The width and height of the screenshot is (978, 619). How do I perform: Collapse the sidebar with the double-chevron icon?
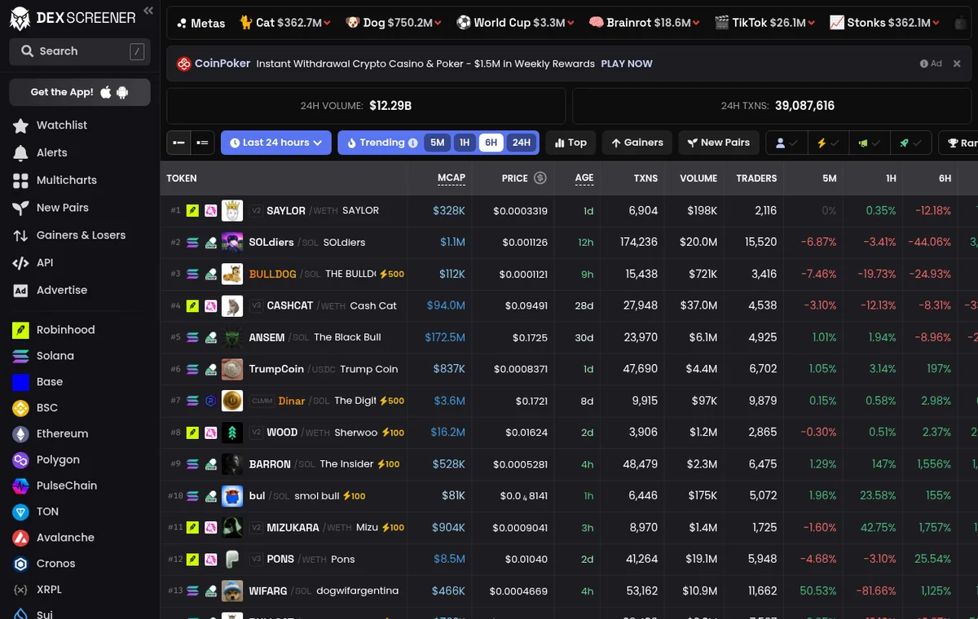pos(148,11)
